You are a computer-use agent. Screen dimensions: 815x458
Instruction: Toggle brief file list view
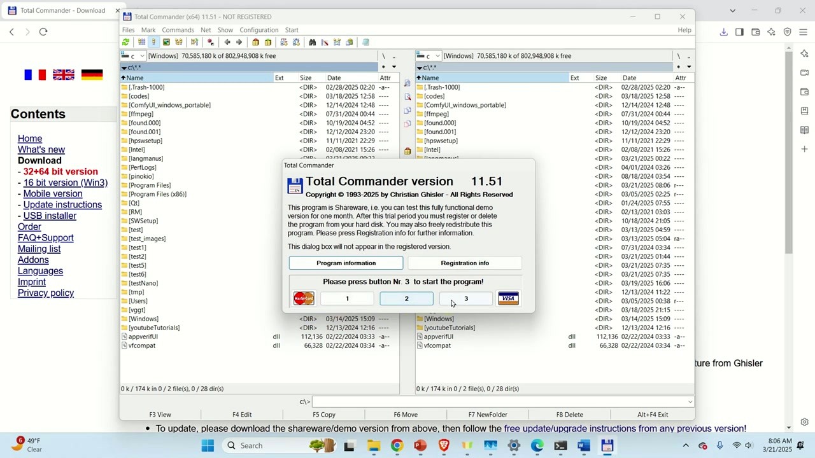point(140,42)
